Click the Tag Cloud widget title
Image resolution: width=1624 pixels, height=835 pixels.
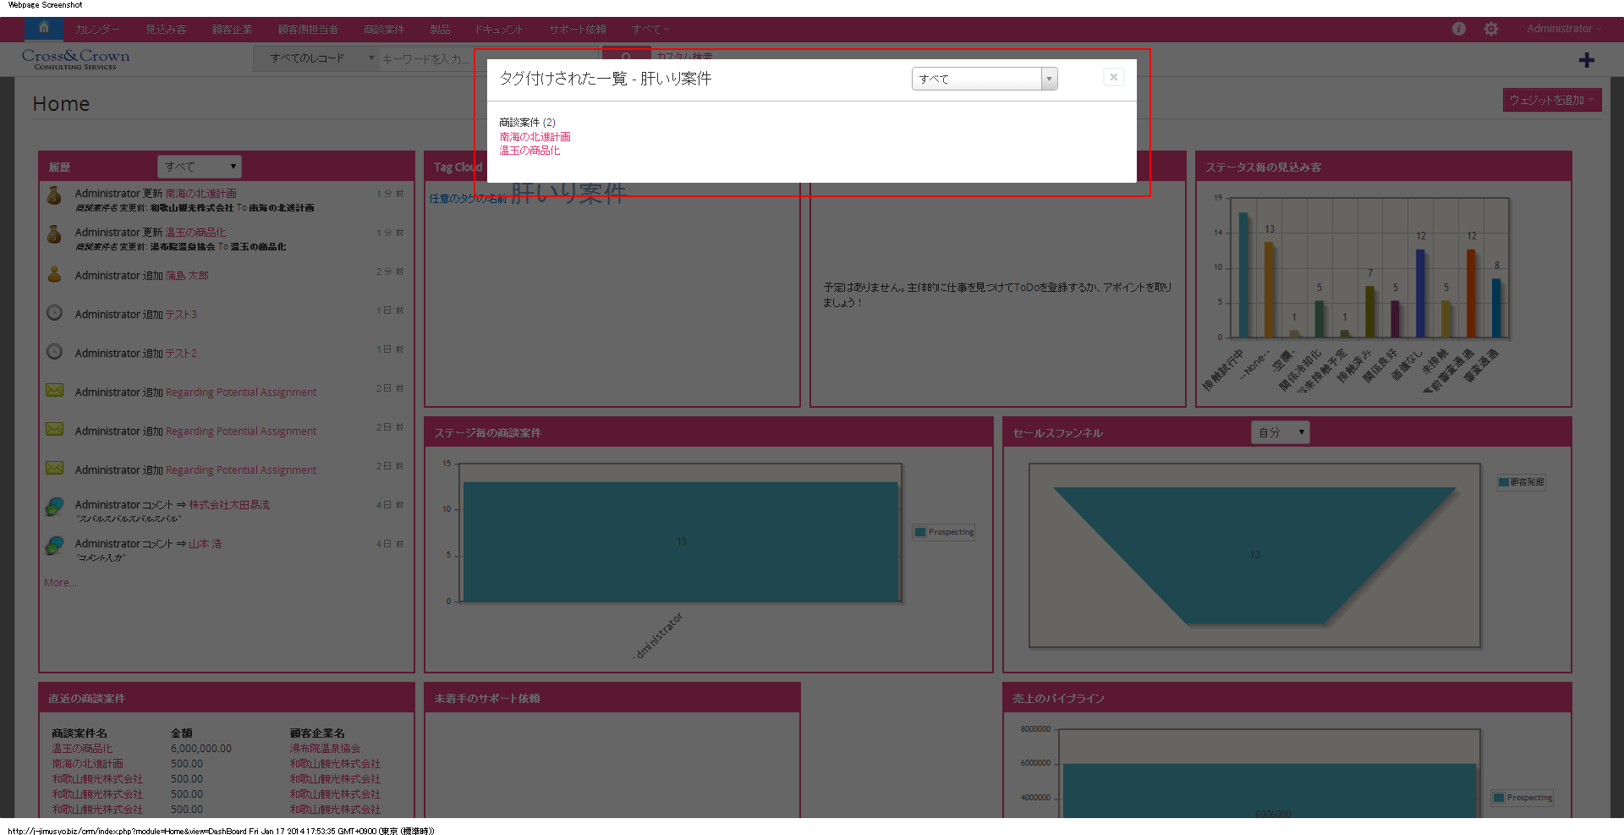pos(458,168)
